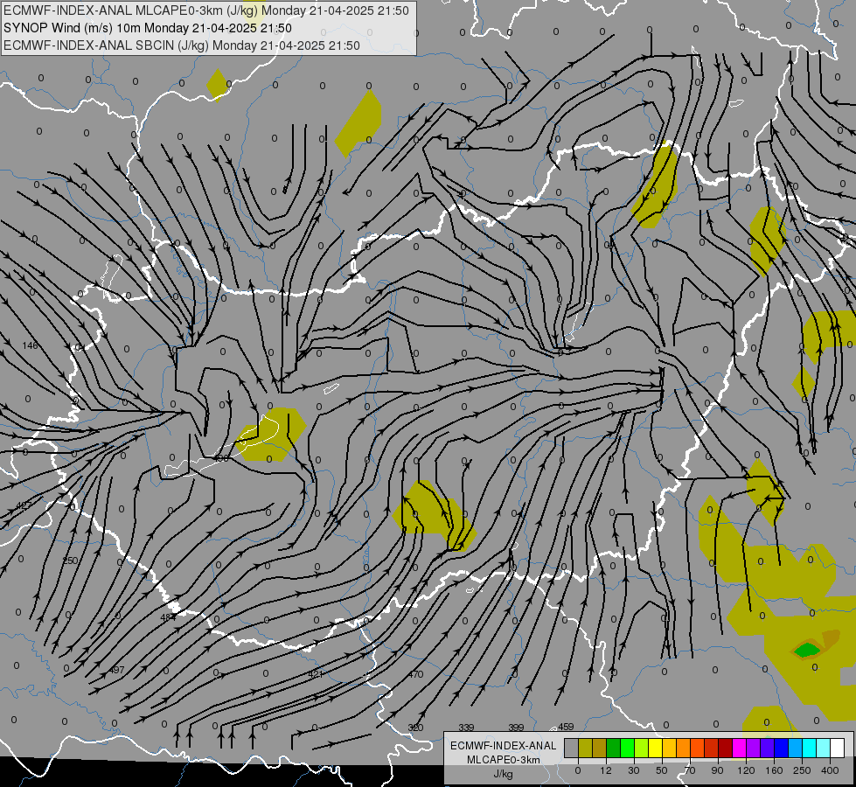The height and width of the screenshot is (787, 856).
Task: Click the '421' map value
Action: 317,674
